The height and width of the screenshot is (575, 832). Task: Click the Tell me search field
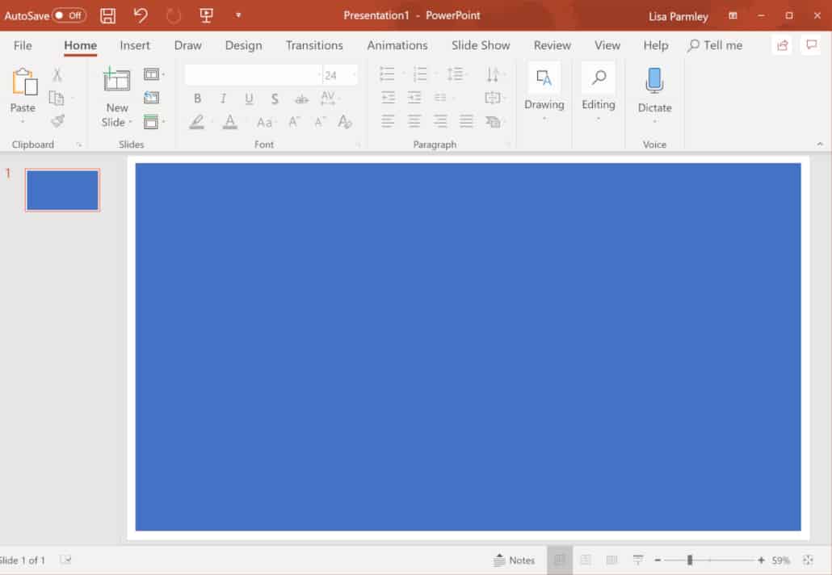715,45
